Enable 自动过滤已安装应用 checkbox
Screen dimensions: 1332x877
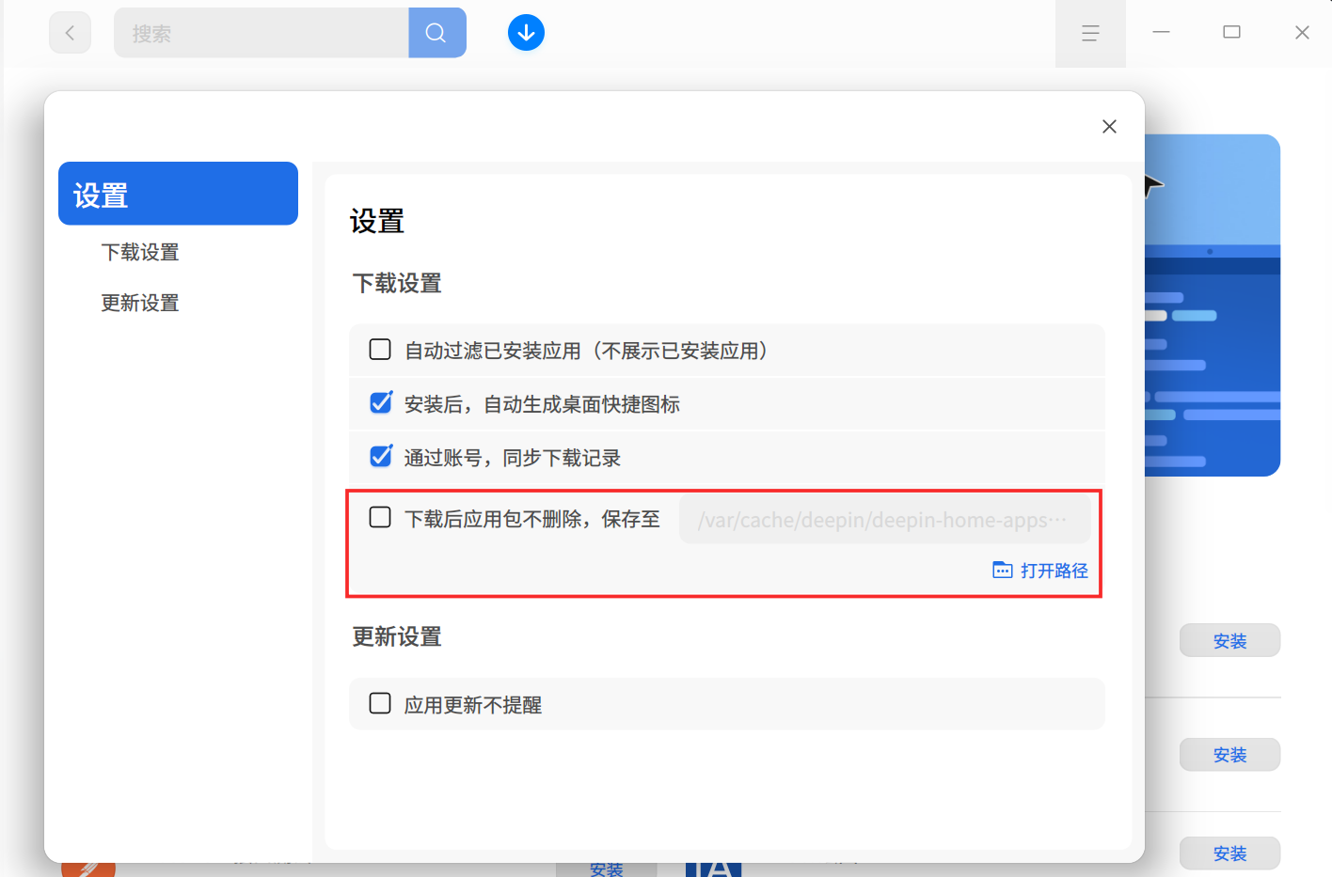pyautogui.click(x=380, y=350)
